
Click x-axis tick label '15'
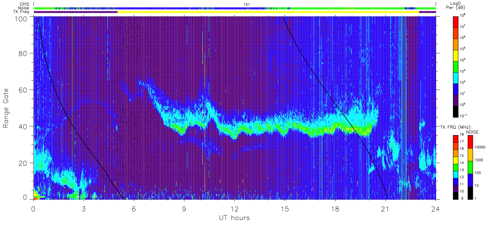pos(285,209)
